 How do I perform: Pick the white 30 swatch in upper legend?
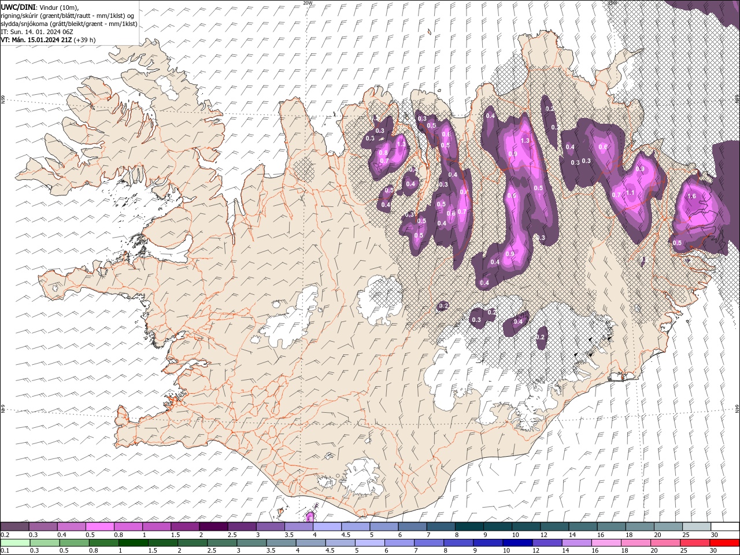click(725, 526)
